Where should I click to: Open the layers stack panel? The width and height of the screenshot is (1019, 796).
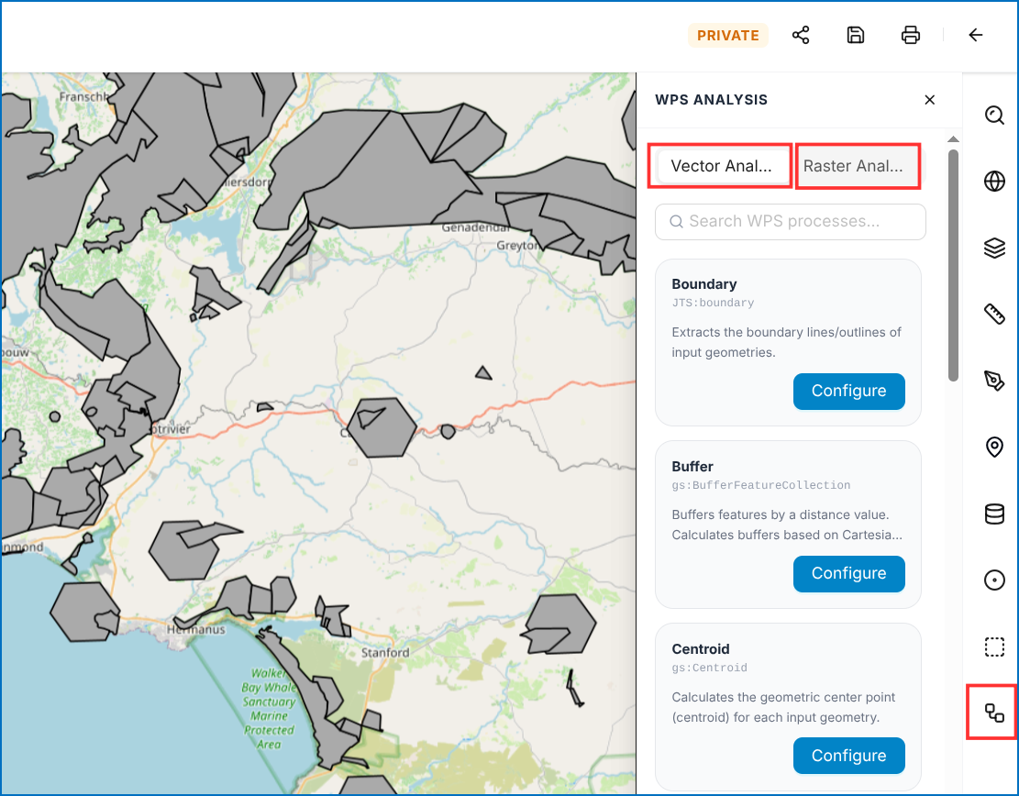pos(994,248)
